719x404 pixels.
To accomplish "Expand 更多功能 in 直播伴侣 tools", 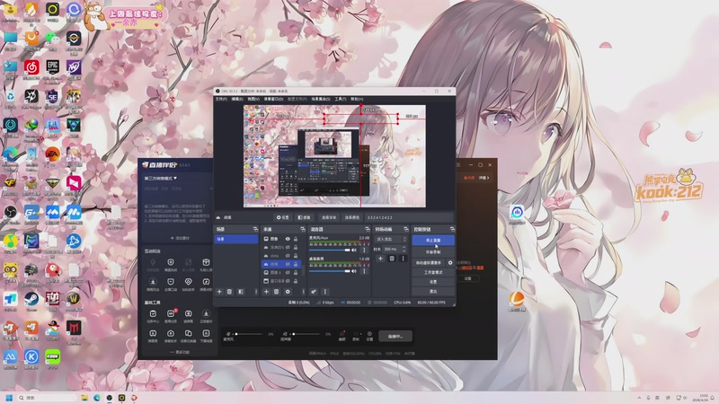I will [180, 352].
